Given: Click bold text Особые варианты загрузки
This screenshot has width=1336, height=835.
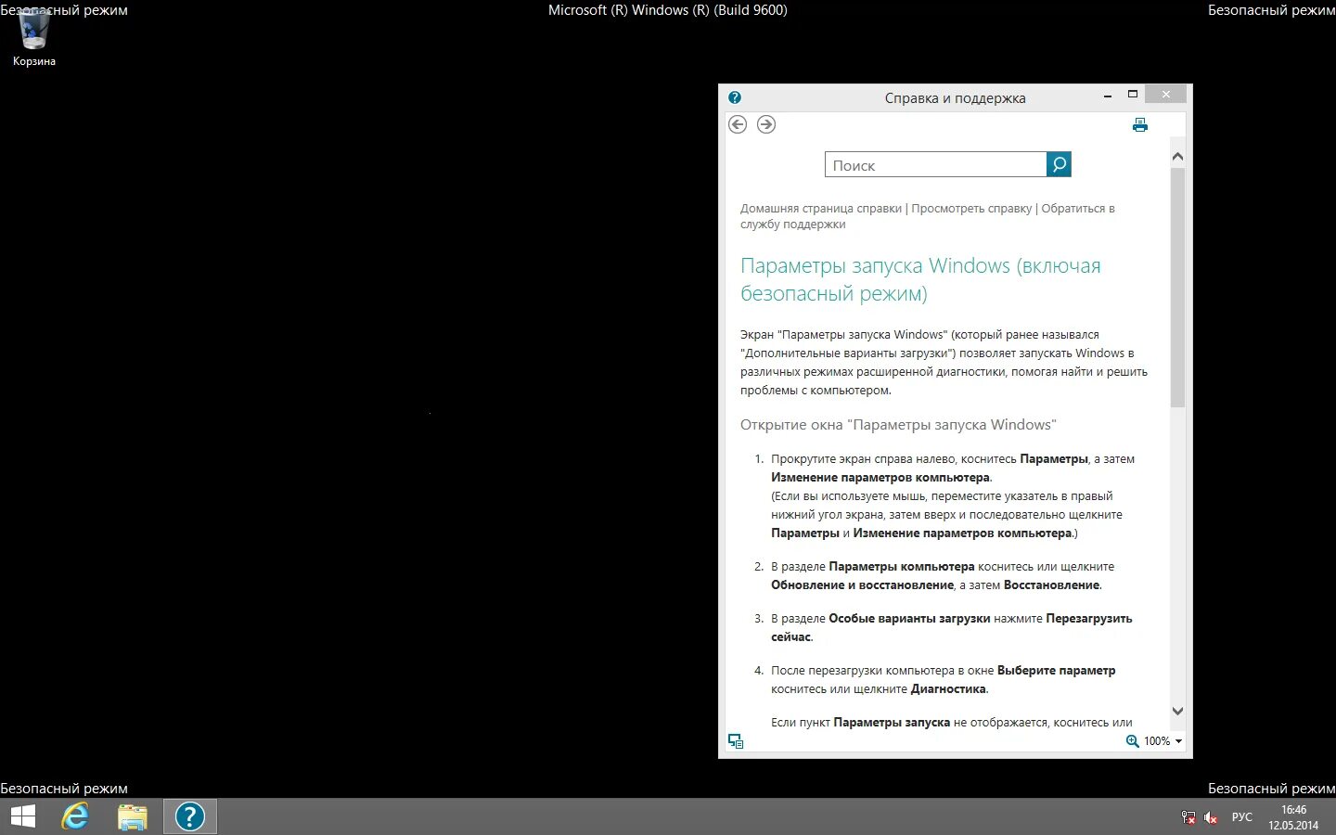Looking at the screenshot, I should click(909, 619).
